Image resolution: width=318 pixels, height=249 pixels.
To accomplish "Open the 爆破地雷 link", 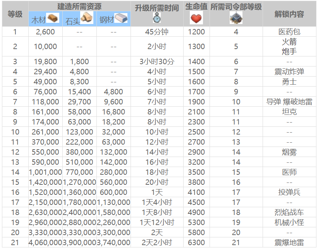I will point(297,102).
